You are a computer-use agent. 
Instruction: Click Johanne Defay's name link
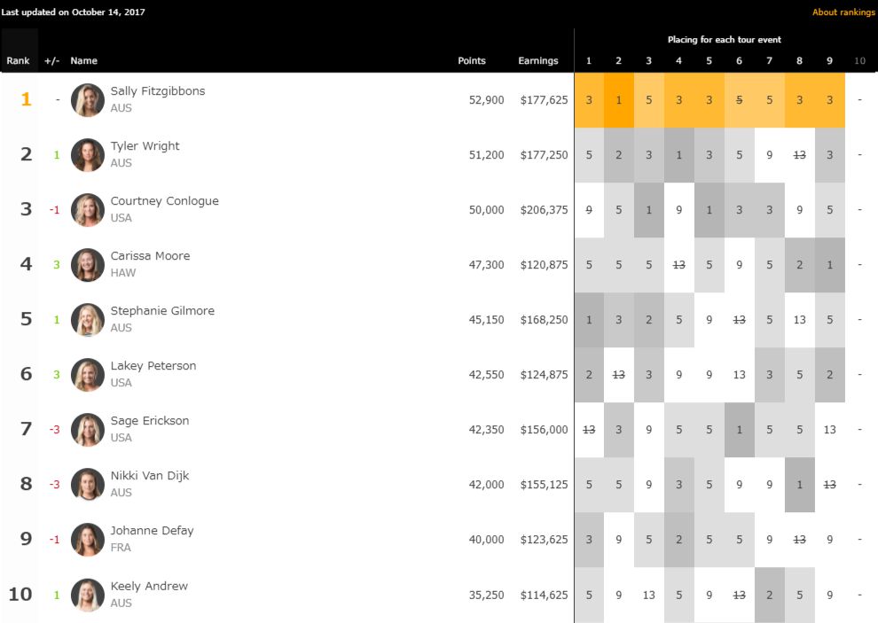click(152, 531)
